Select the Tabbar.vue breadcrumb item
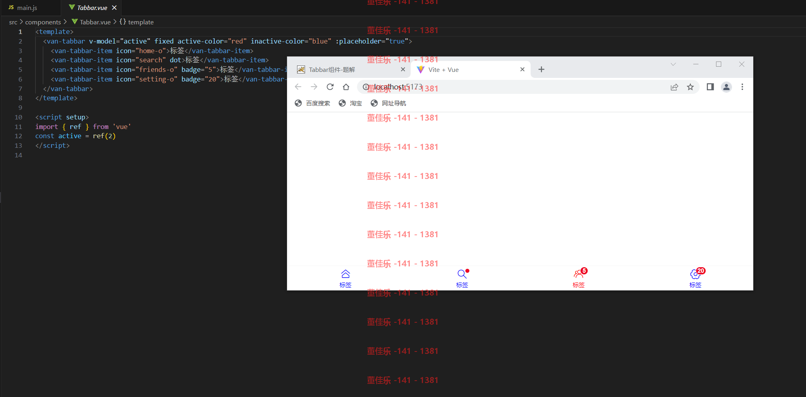Image resolution: width=806 pixels, height=397 pixels. pos(91,22)
